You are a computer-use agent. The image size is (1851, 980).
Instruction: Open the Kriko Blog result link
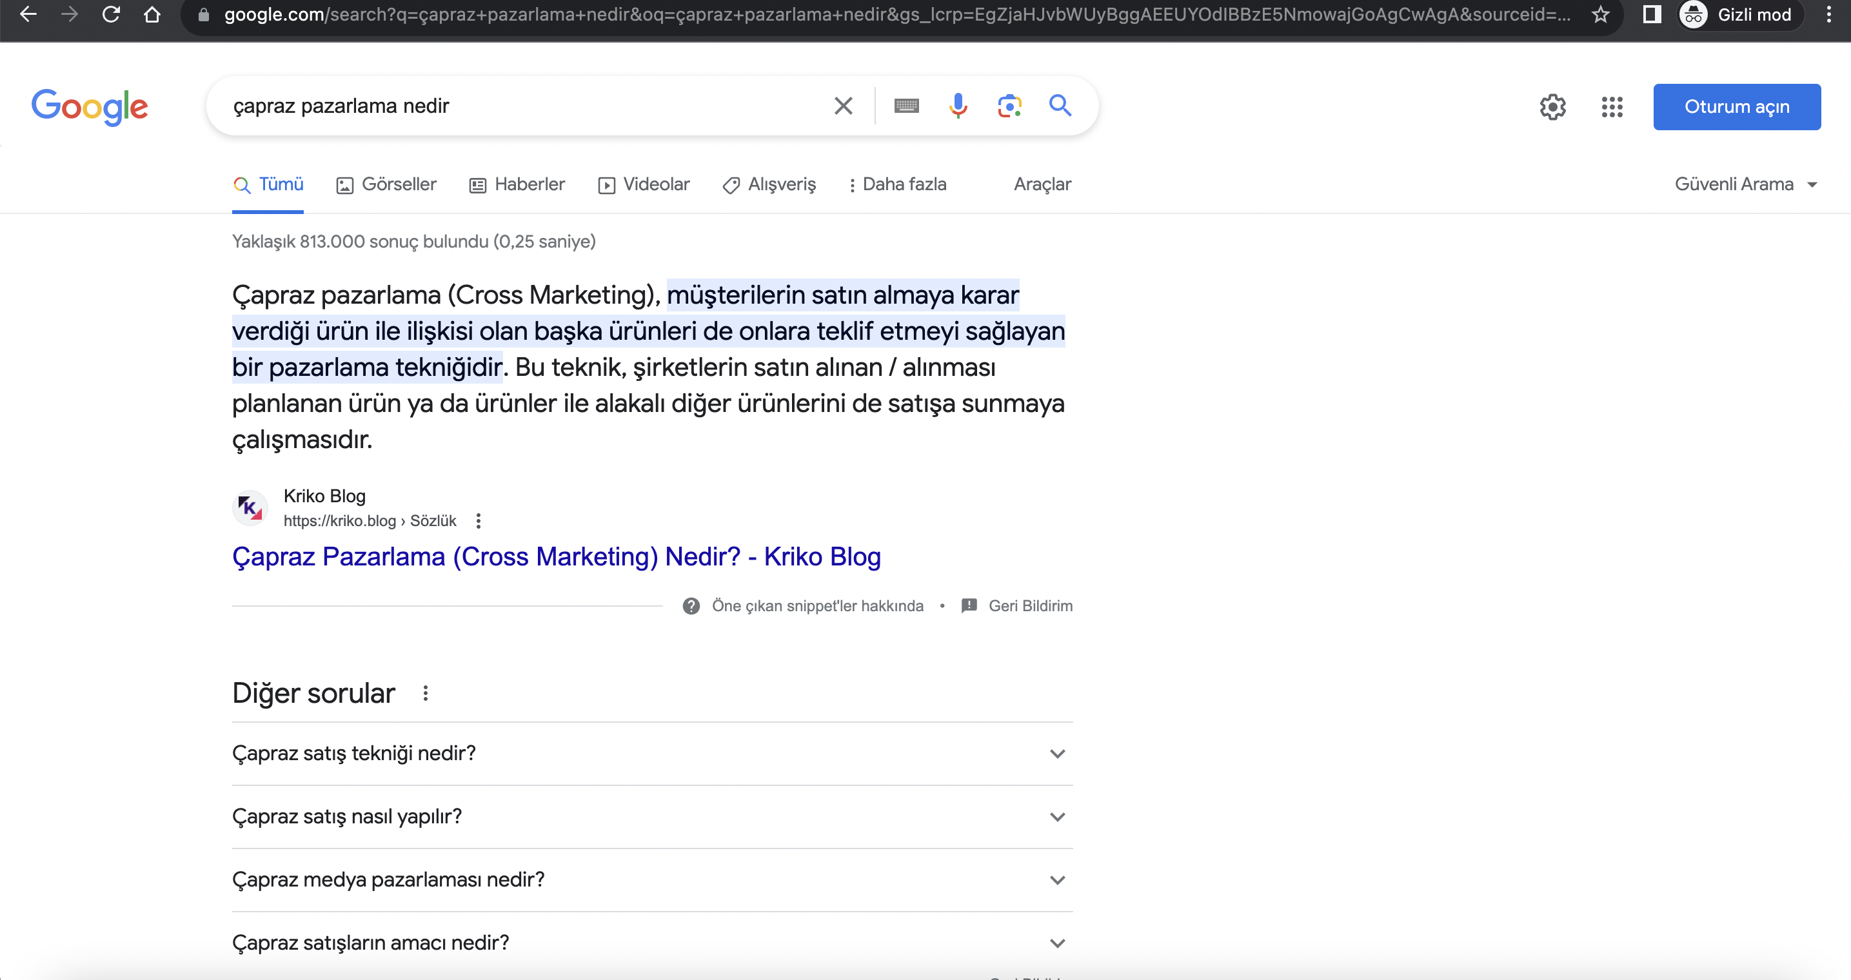(x=556, y=557)
